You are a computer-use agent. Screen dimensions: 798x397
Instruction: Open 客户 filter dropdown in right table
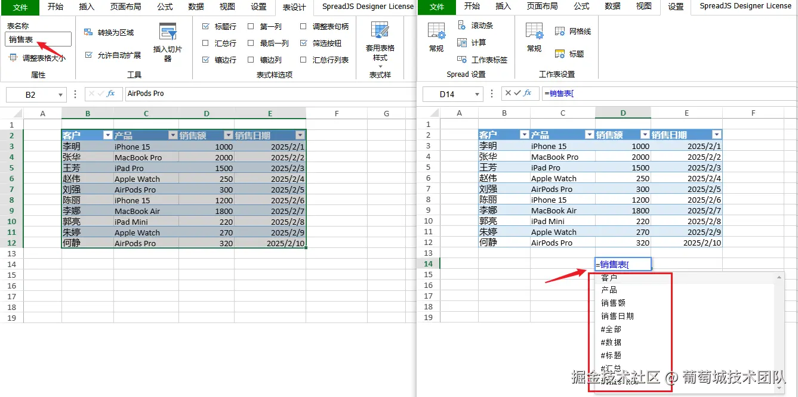(x=525, y=135)
